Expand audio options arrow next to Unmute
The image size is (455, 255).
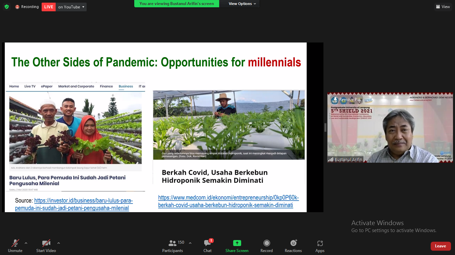click(26, 243)
